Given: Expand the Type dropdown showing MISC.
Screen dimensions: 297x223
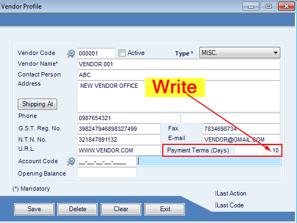Looking at the screenshot, I should (x=240, y=53).
